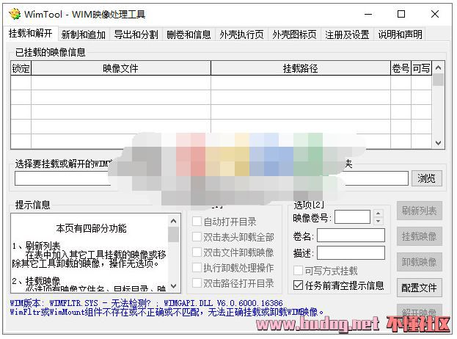Click the 映像卷号 number field
The image size is (457, 339).
[x=352, y=217]
